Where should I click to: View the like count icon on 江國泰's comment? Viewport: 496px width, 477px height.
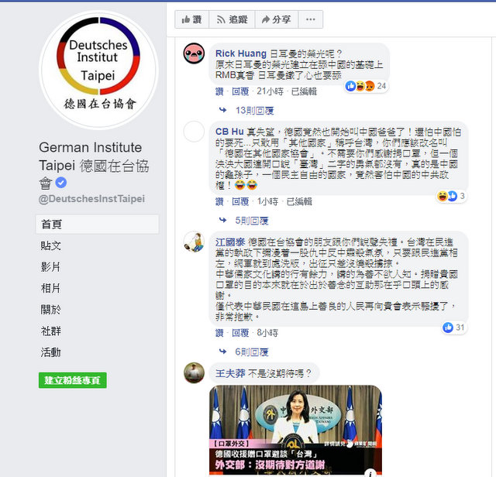point(448,328)
